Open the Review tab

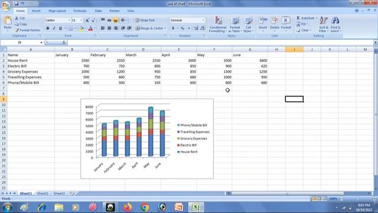coord(114,11)
